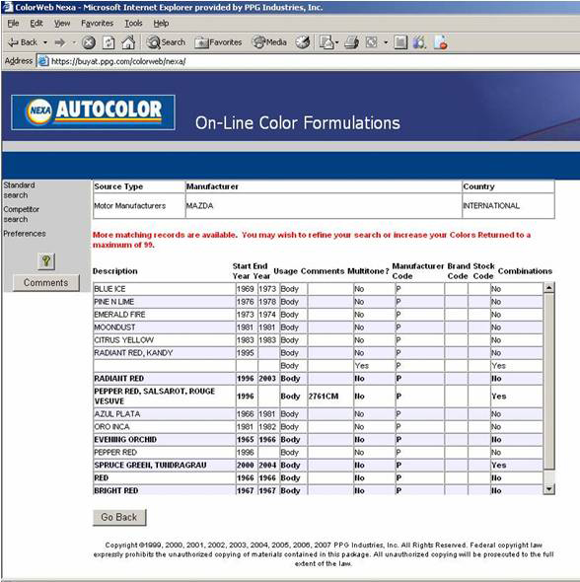
Task: Open the History clock icon
Action: [x=303, y=42]
